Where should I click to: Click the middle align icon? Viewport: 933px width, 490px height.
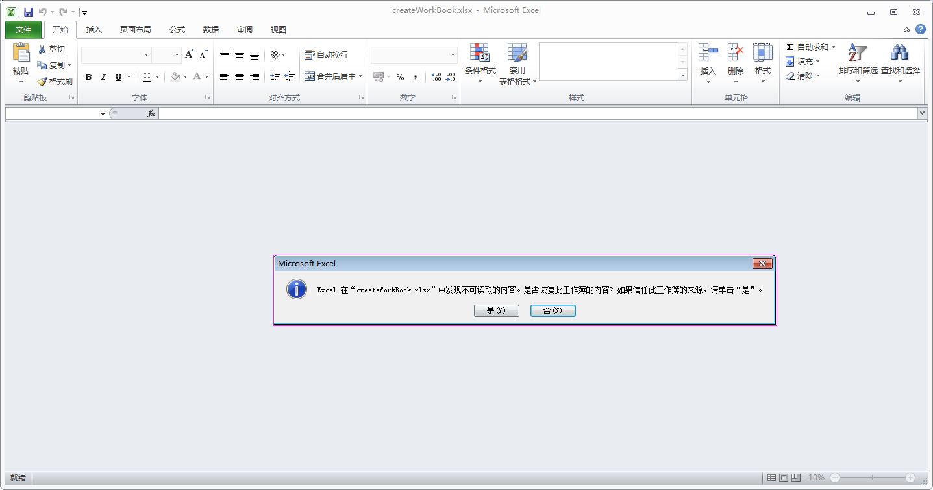tap(240, 54)
